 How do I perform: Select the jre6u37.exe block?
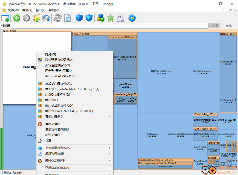pyautogui.click(x=125, y=86)
